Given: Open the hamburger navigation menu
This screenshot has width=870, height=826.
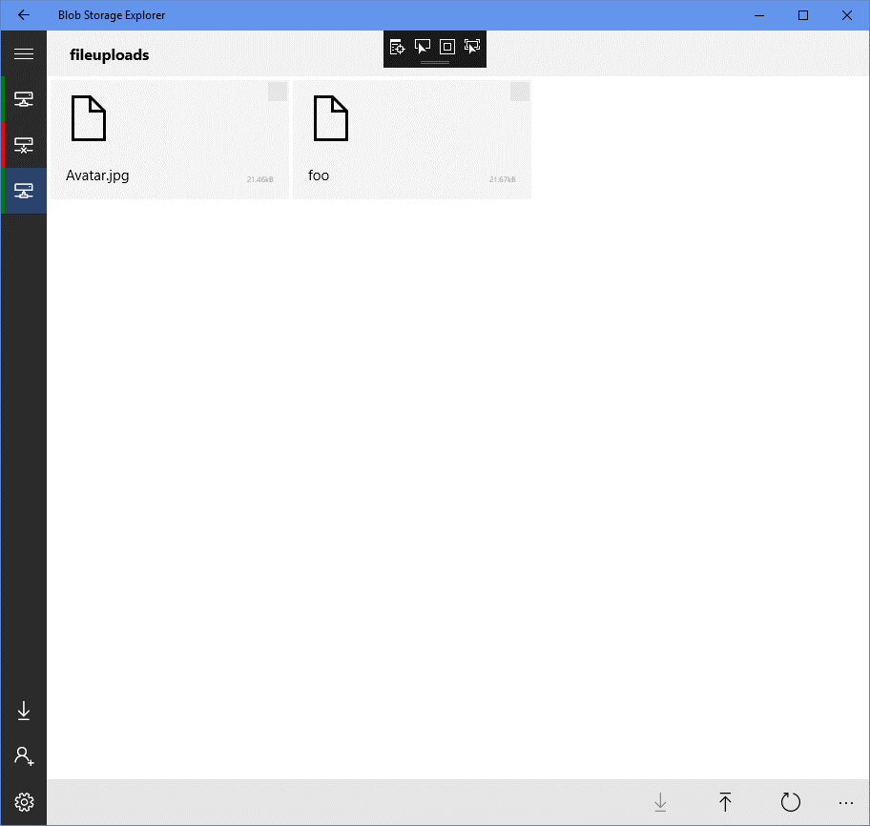Looking at the screenshot, I should pos(24,54).
